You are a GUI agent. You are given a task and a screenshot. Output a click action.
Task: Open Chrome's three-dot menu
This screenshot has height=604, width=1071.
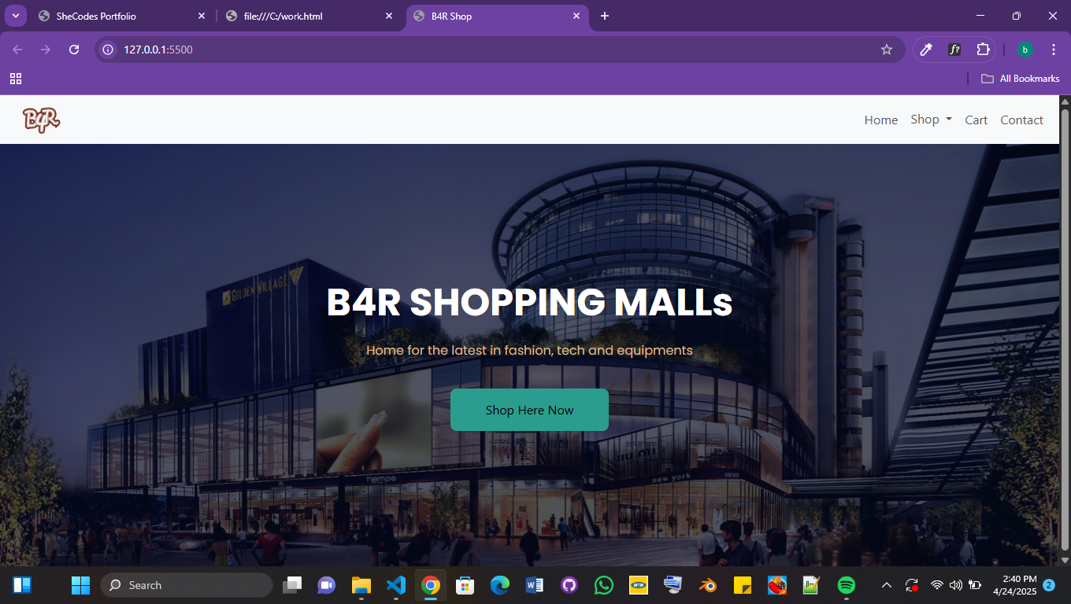click(1054, 50)
